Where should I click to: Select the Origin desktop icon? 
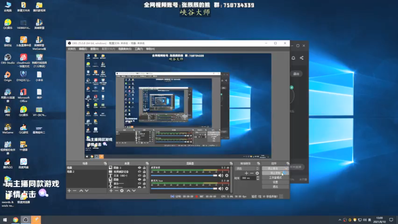tap(7, 77)
